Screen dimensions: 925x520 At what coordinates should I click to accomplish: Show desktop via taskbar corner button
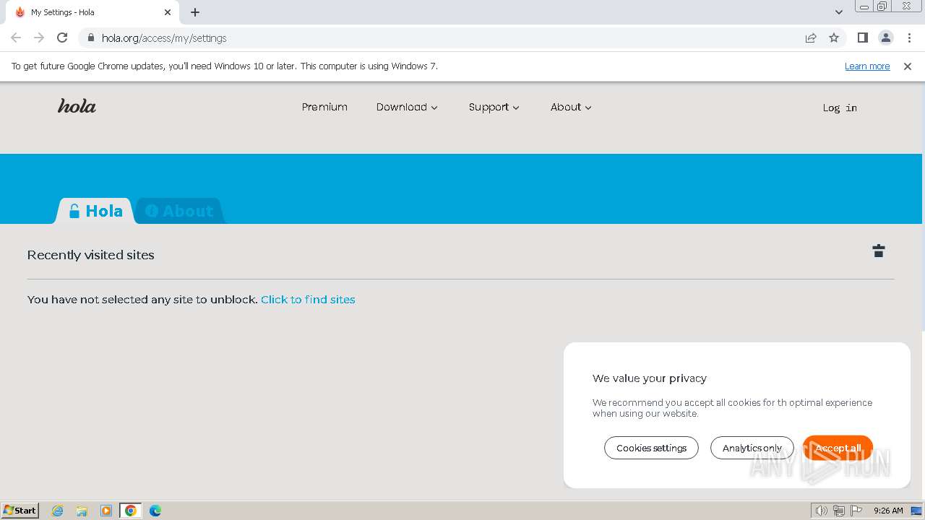(917, 511)
